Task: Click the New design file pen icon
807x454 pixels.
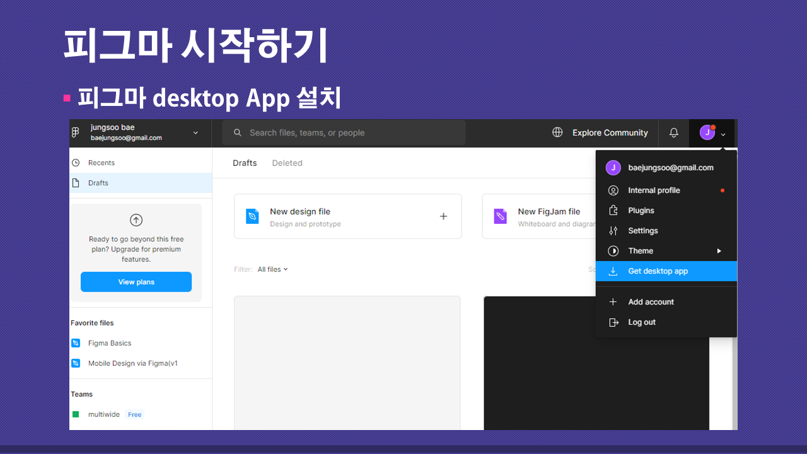Action: (x=252, y=216)
